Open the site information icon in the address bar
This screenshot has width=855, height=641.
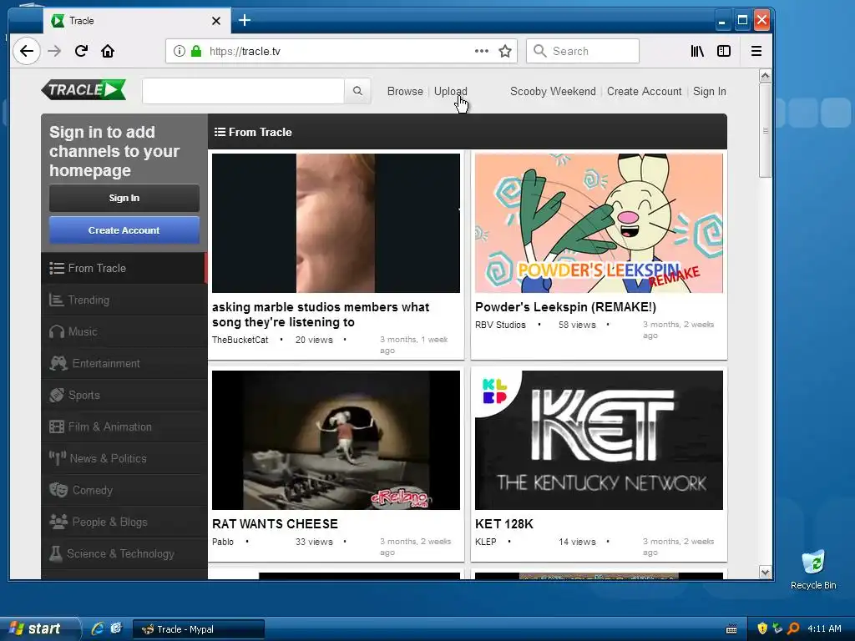pos(179,51)
